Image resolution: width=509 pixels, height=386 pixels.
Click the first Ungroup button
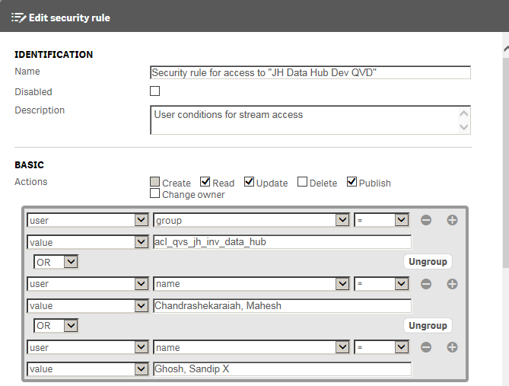click(428, 262)
